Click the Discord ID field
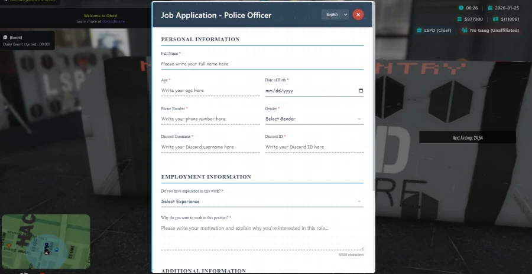The width and height of the screenshot is (532, 274). [314, 147]
